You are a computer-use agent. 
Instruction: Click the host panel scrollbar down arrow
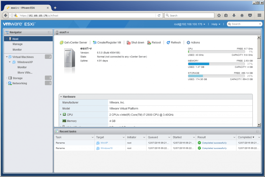click(259, 125)
